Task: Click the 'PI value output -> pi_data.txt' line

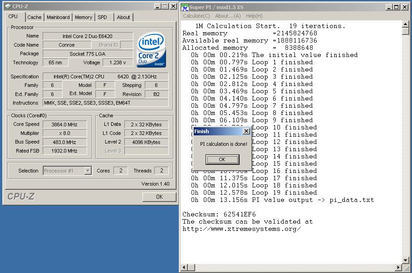Action: coord(283,200)
